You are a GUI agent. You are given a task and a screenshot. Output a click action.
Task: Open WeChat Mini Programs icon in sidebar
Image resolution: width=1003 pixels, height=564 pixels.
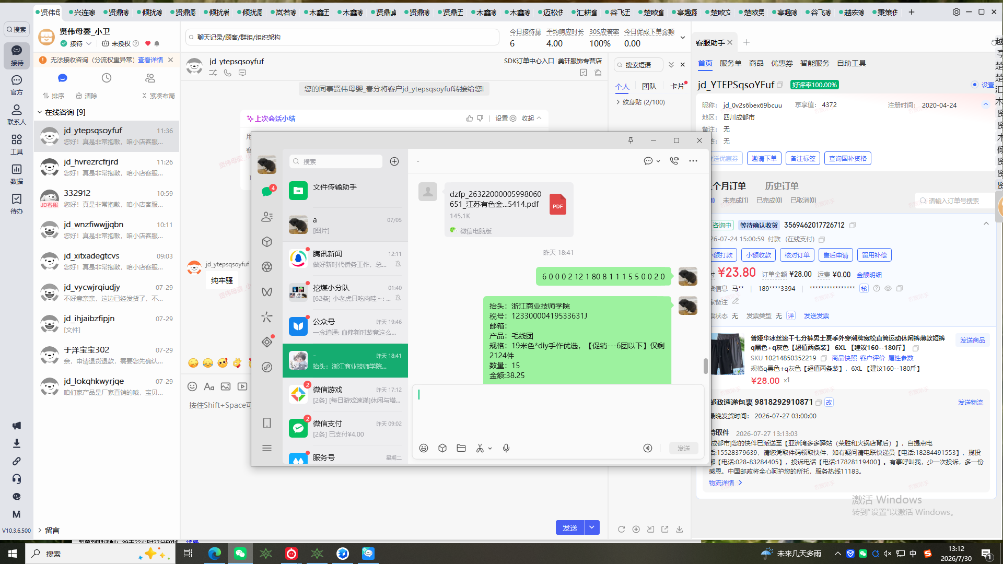pyautogui.click(x=267, y=367)
